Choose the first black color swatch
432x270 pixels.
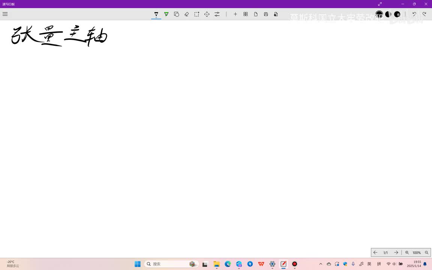pyautogui.click(x=379, y=14)
